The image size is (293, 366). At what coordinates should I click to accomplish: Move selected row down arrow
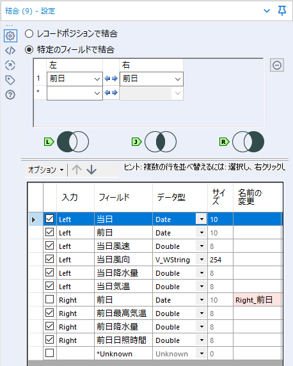(x=91, y=170)
